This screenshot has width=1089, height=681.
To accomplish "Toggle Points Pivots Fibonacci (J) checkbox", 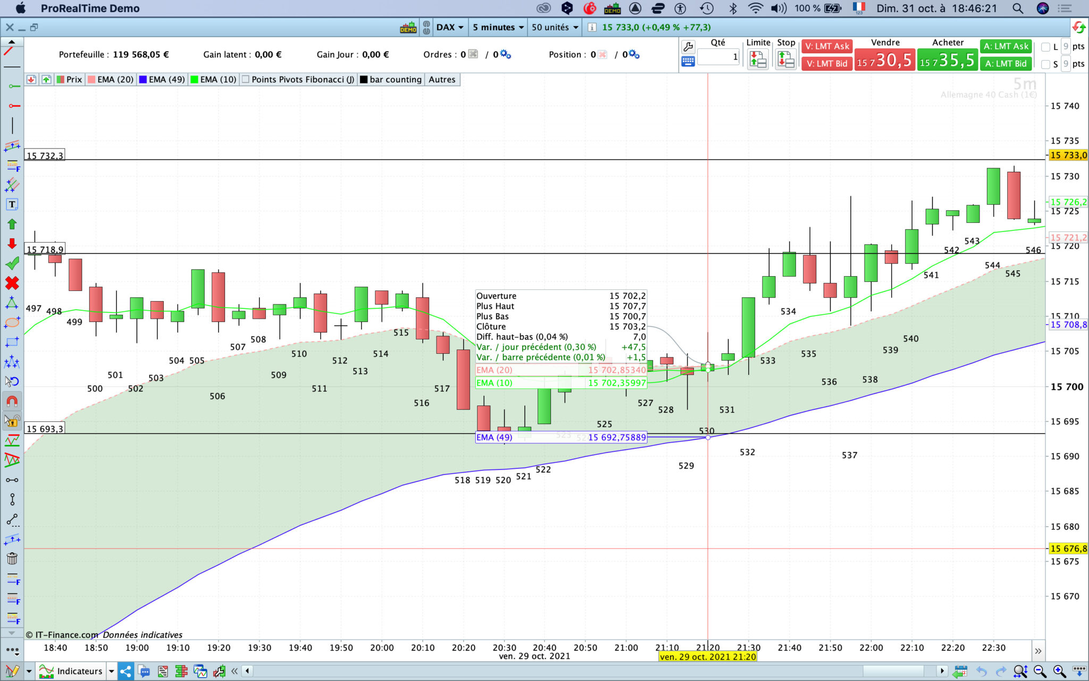I will 246,80.
